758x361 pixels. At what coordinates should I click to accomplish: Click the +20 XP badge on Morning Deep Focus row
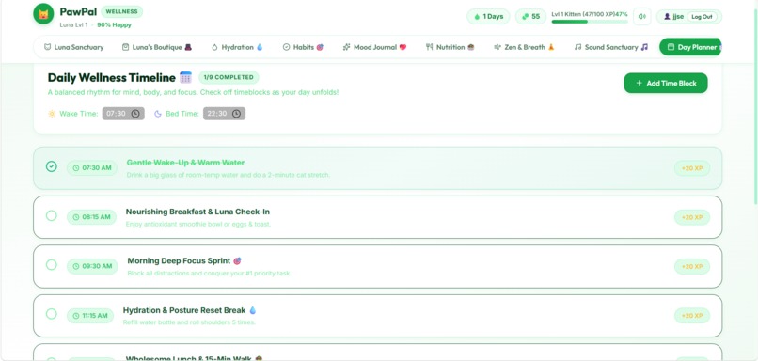pos(692,266)
